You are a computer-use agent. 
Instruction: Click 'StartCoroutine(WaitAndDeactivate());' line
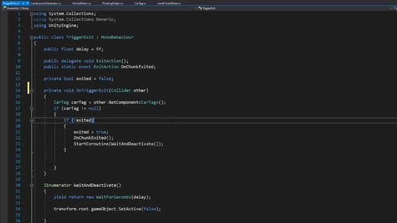118,144
